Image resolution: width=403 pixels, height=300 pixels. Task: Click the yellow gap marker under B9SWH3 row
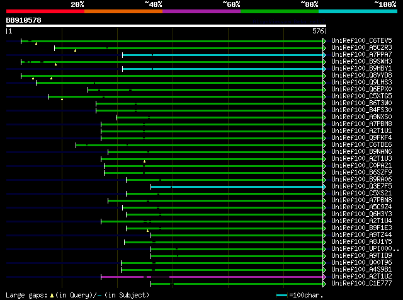[x=55, y=64]
